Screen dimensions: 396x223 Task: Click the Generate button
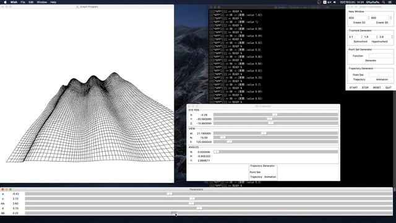(371, 61)
